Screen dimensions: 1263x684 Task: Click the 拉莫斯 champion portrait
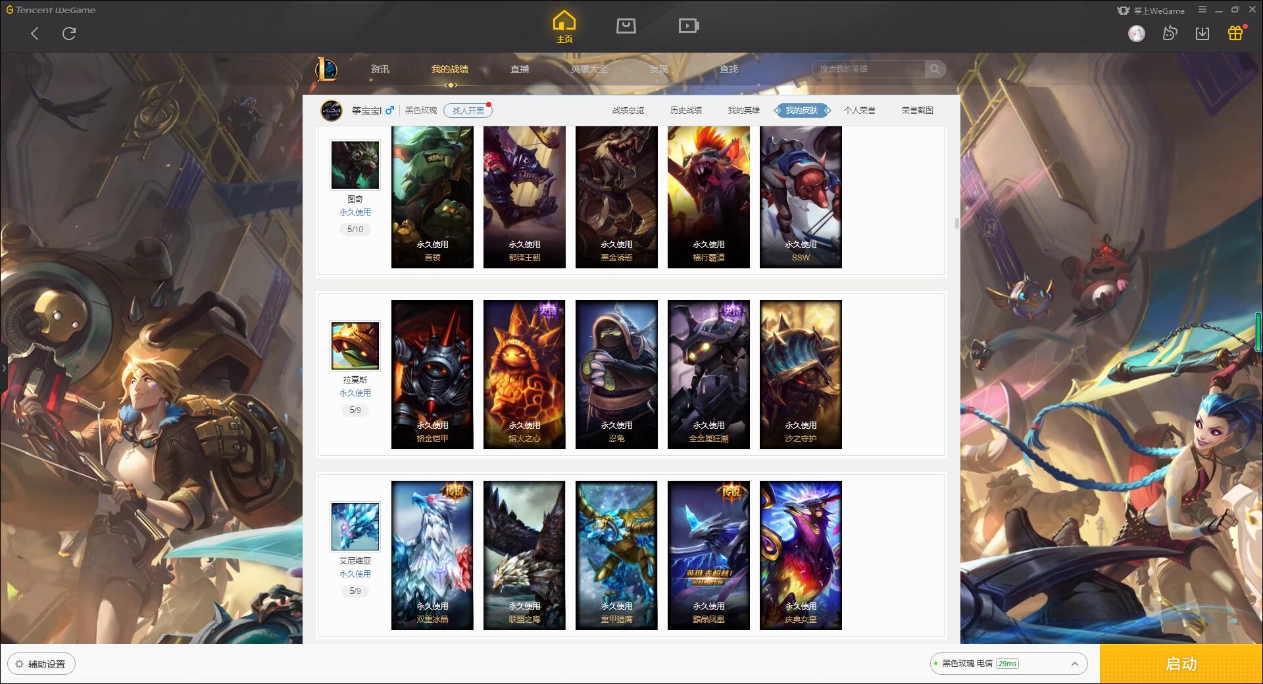[355, 346]
